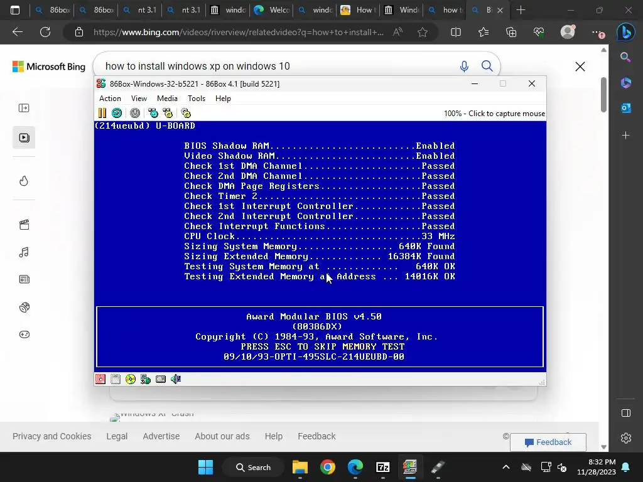Image resolution: width=643 pixels, height=482 pixels.
Task: Open the Advertise footer link
Action: pos(161,436)
